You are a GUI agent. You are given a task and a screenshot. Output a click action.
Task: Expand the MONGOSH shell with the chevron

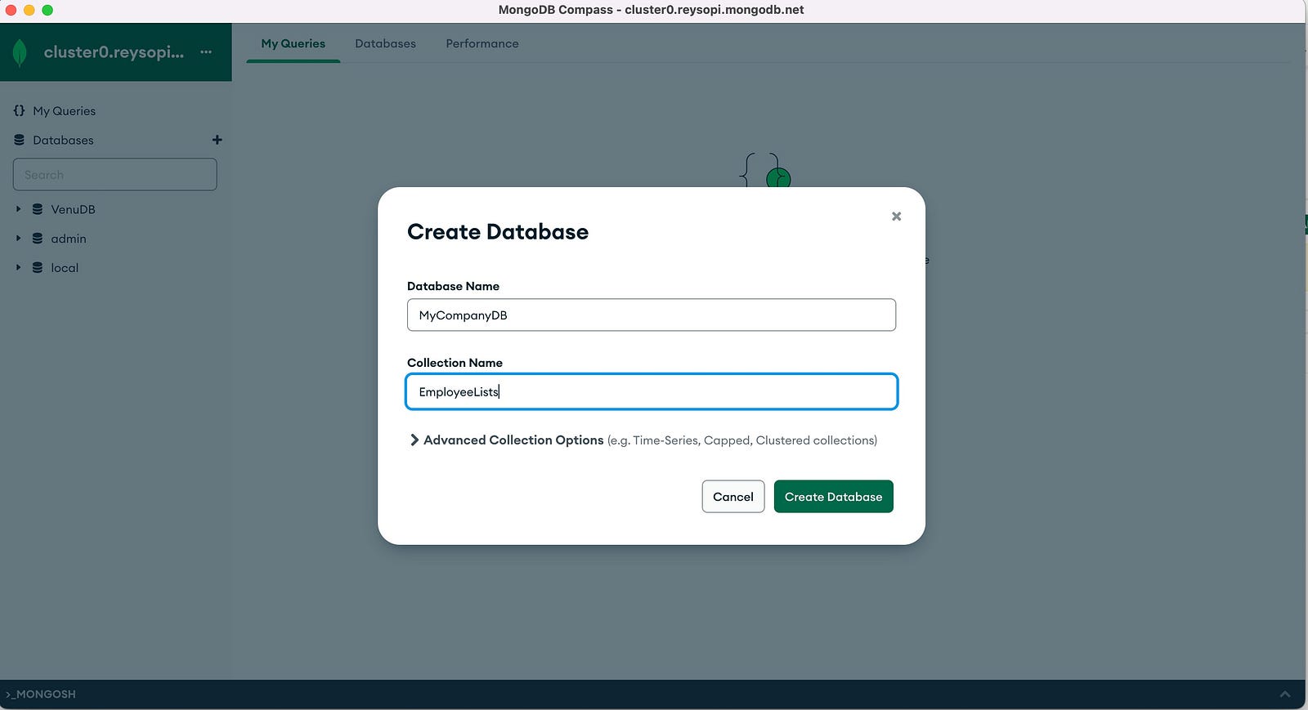click(1285, 694)
